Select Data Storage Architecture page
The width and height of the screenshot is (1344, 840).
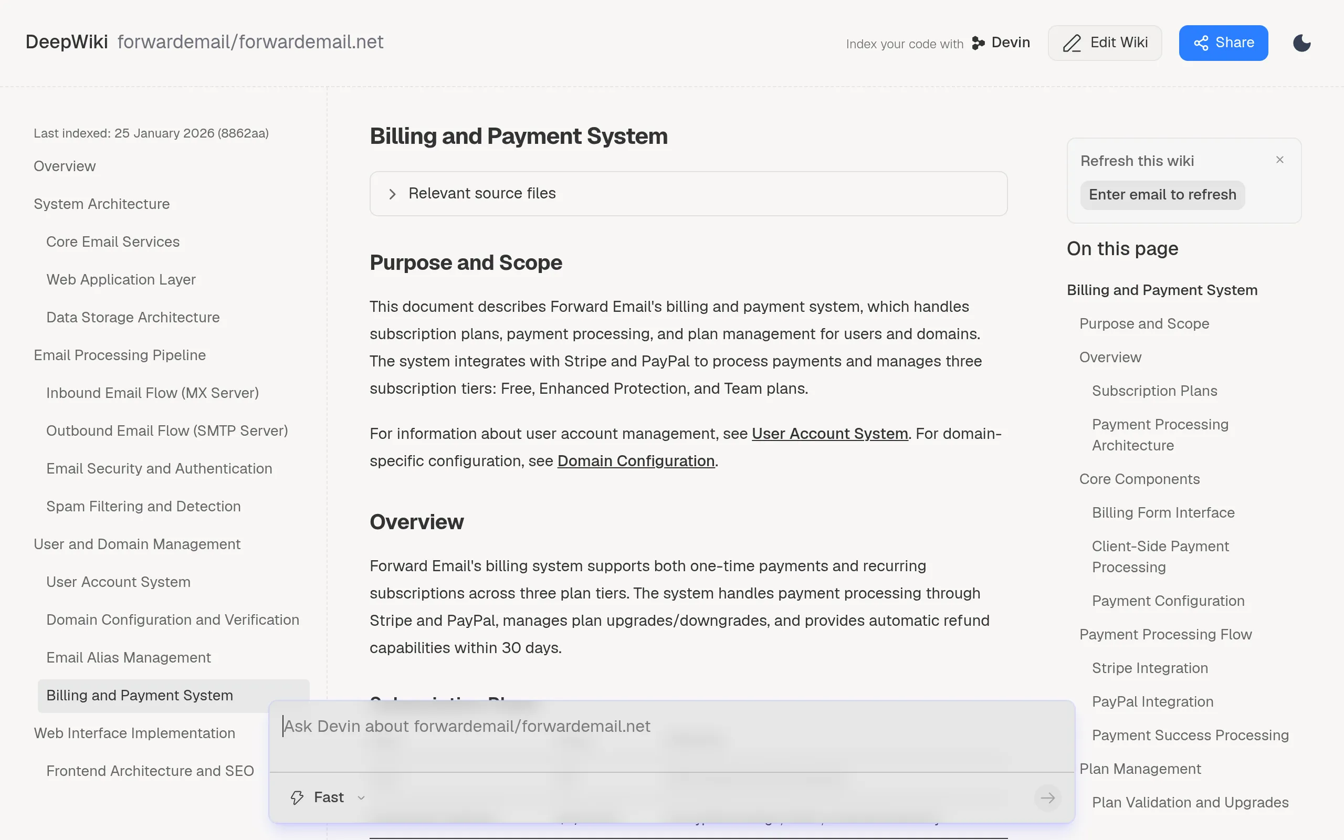pyautogui.click(x=133, y=317)
